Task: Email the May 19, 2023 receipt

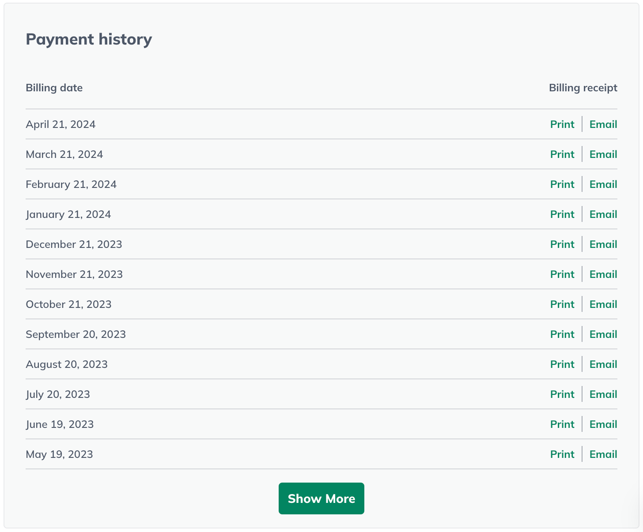Action: 603,454
